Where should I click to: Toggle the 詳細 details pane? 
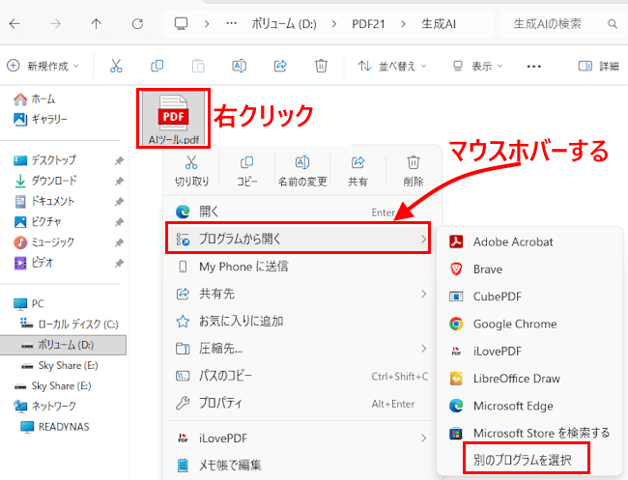point(599,66)
